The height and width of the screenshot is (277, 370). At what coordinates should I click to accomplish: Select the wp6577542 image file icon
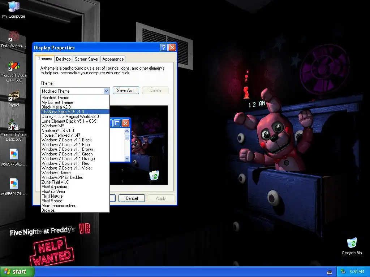click(x=14, y=158)
